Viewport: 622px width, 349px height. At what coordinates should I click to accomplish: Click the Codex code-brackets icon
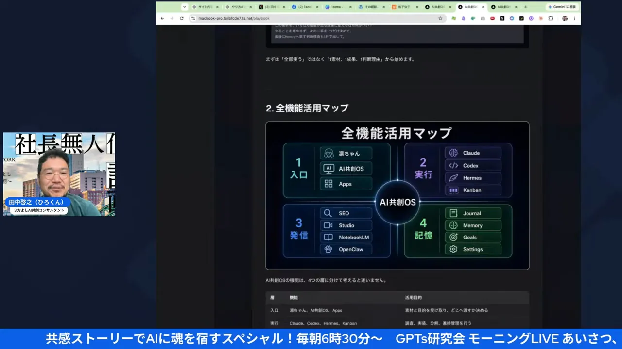pyautogui.click(x=453, y=165)
